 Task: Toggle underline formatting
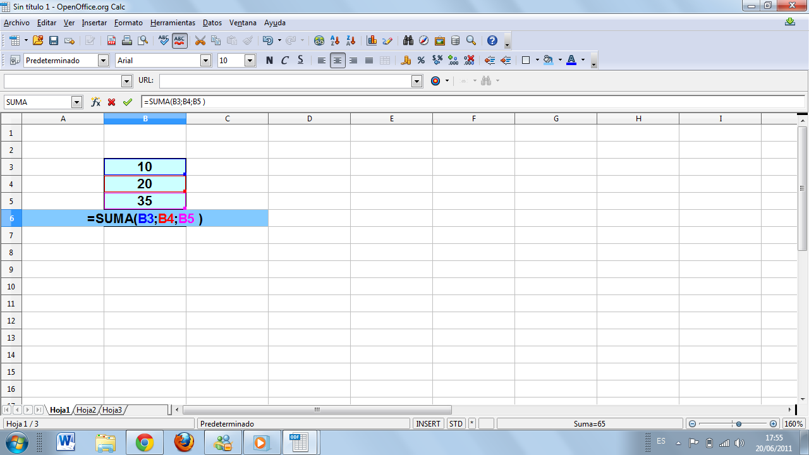coord(300,60)
